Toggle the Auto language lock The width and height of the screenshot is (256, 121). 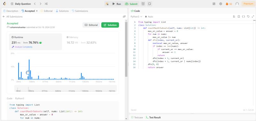(x=149, y=17)
